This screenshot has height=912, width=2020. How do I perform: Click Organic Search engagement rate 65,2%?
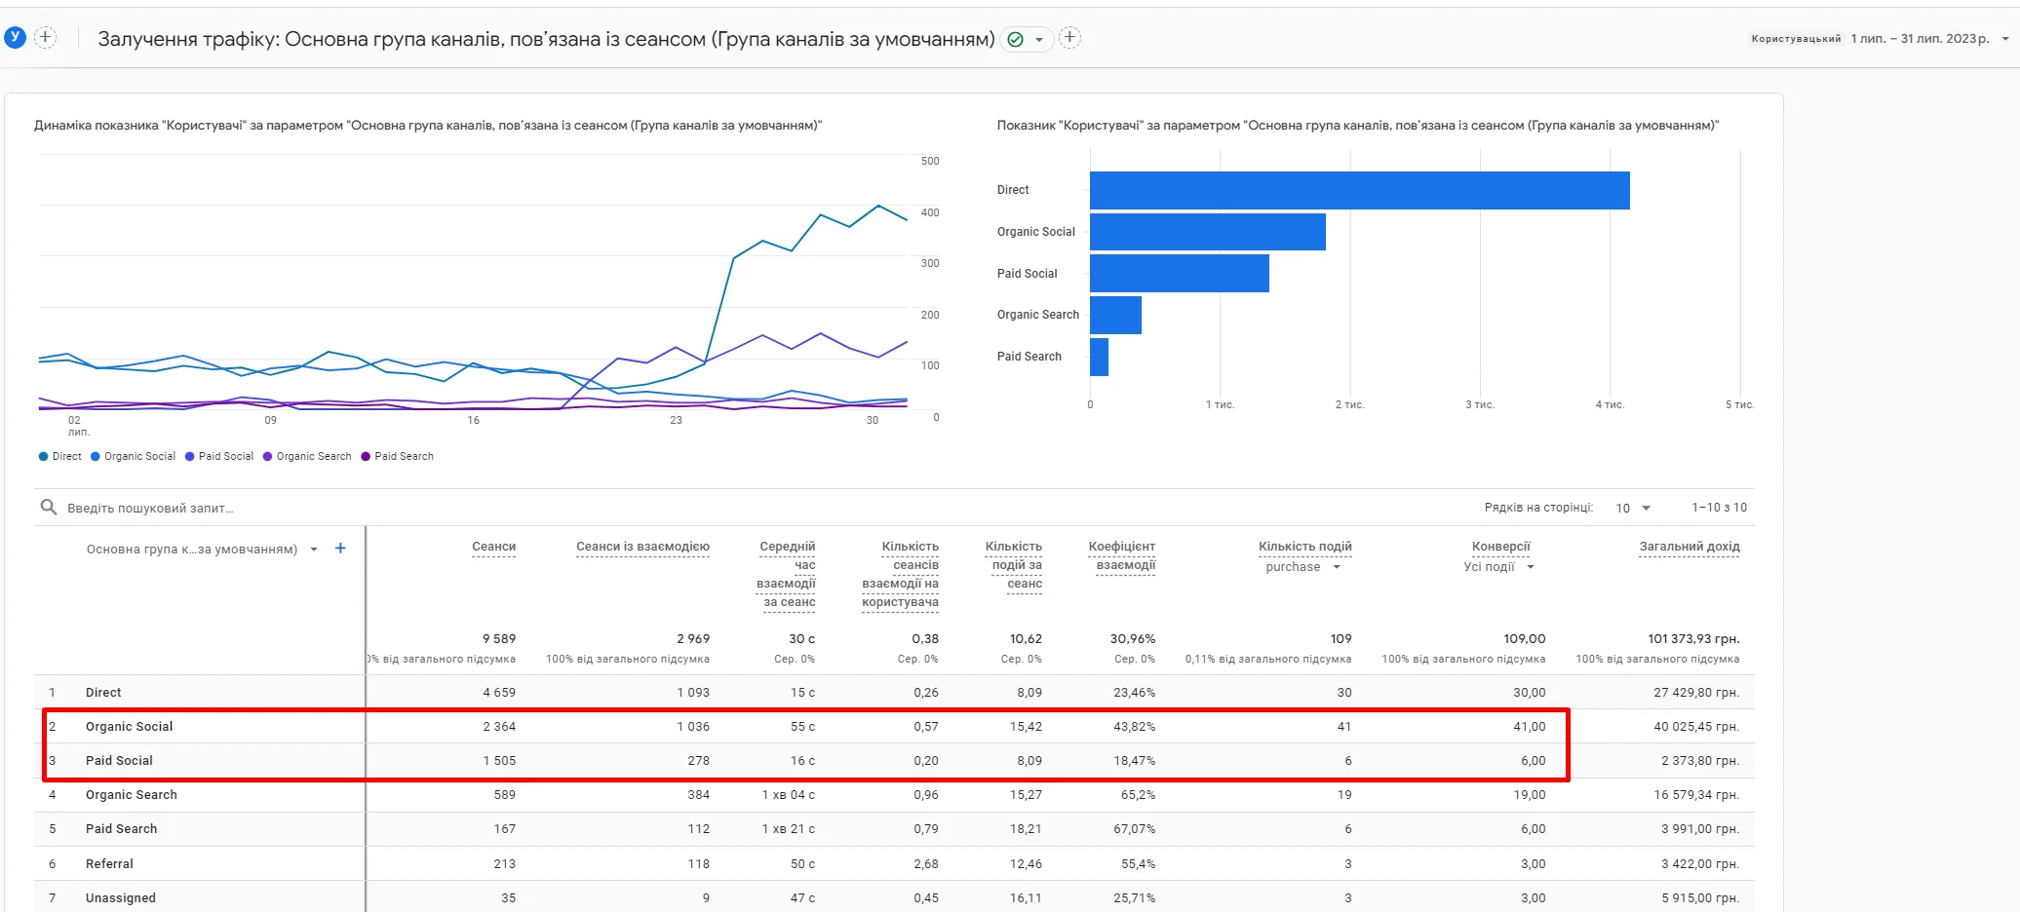(x=1138, y=795)
